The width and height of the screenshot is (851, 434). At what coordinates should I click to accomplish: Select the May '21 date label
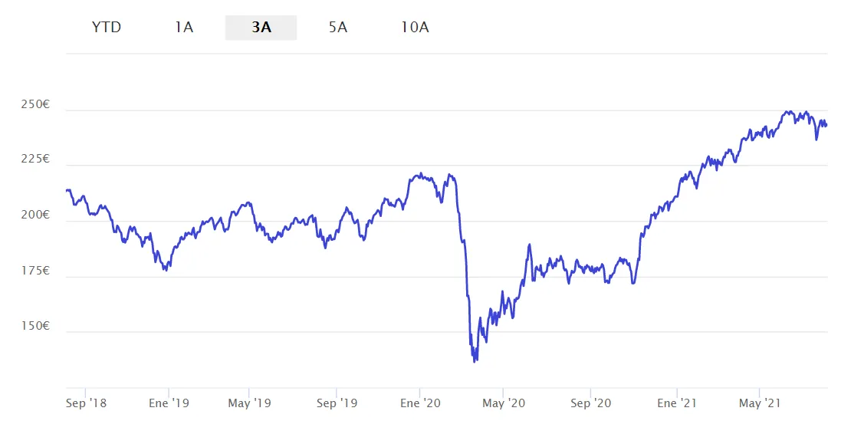pos(759,403)
